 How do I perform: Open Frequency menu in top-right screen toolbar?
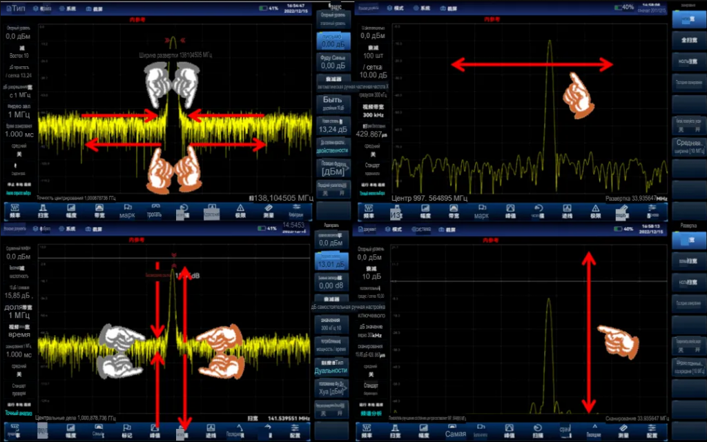[369, 211]
